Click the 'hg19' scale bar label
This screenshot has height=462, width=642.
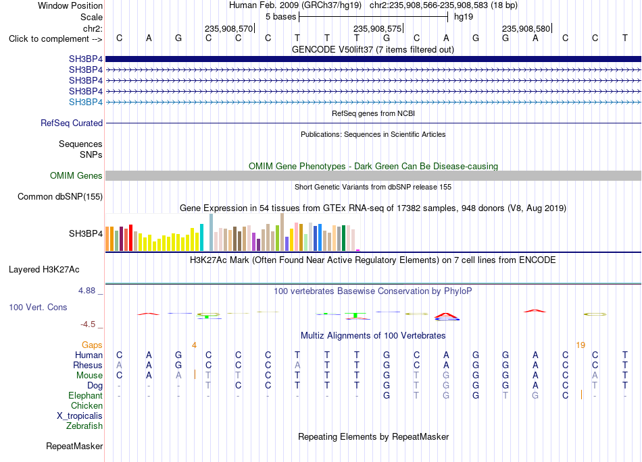coord(464,17)
